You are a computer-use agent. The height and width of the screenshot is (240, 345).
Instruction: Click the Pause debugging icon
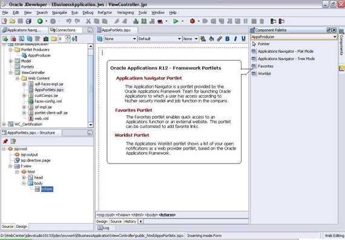[x=246, y=21]
